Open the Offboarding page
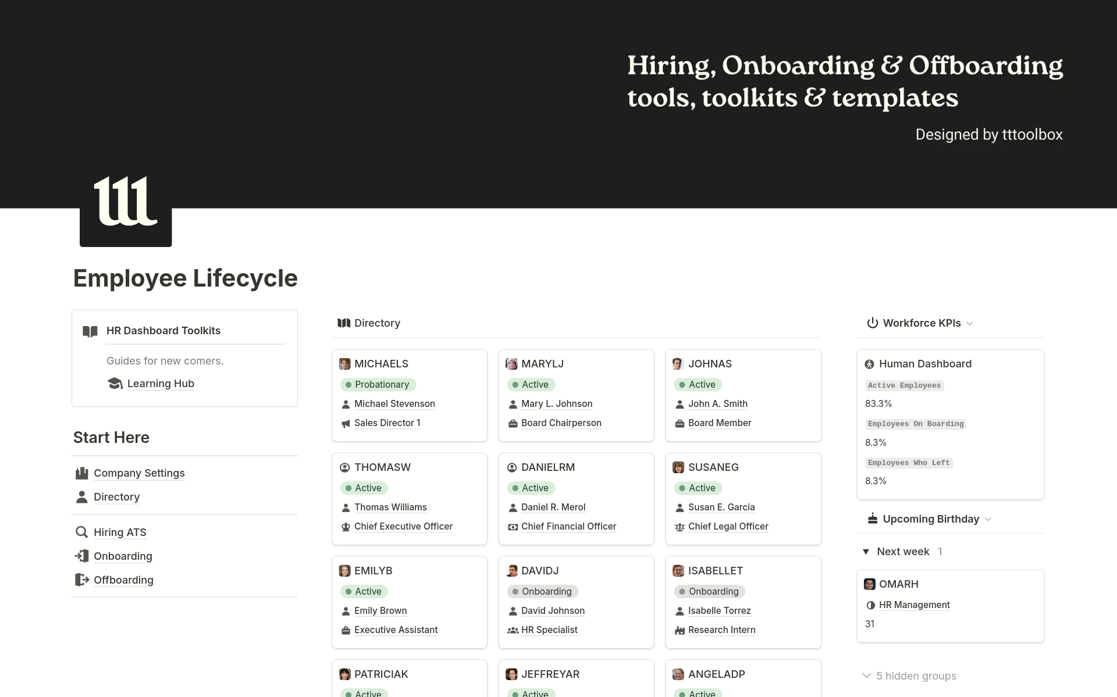Screen dimensions: 1117x697 123,580
